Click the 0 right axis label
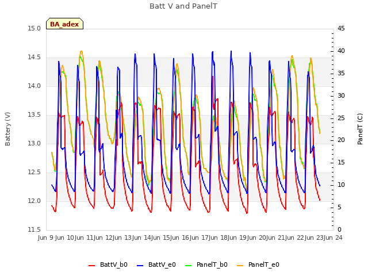Image resolution: width=368 pixels, height=276 pixels. 339,230
